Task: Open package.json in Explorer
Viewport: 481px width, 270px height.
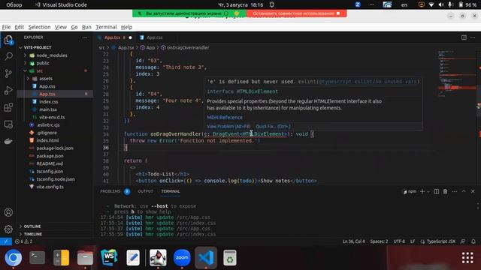Action: [50, 156]
